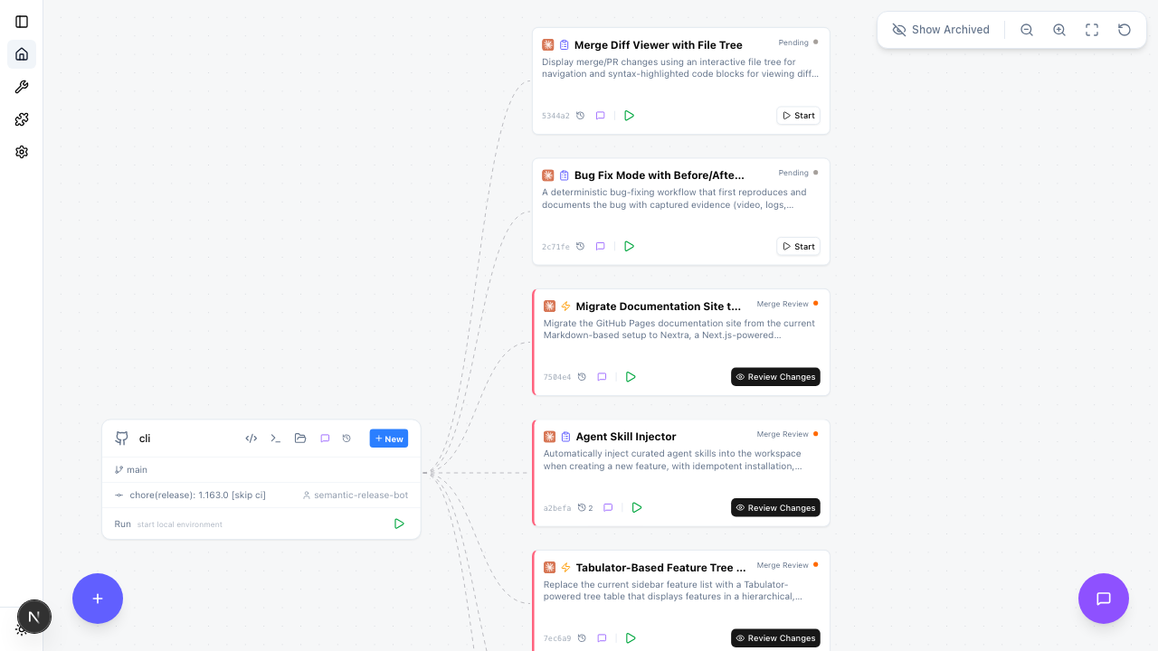Image resolution: width=1158 pixels, height=651 pixels.
Task: Open Agent Skill Injector history count
Action: (x=585, y=508)
